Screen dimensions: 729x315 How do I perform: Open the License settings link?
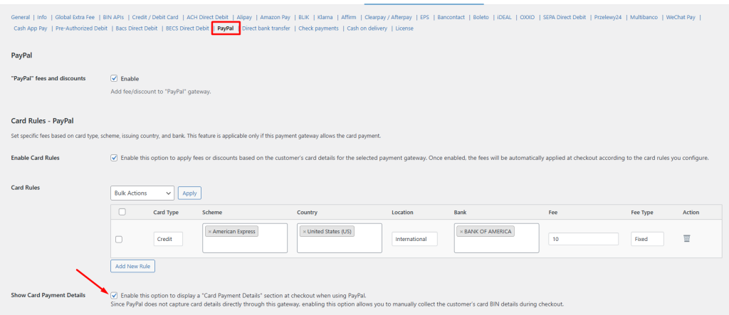404,28
